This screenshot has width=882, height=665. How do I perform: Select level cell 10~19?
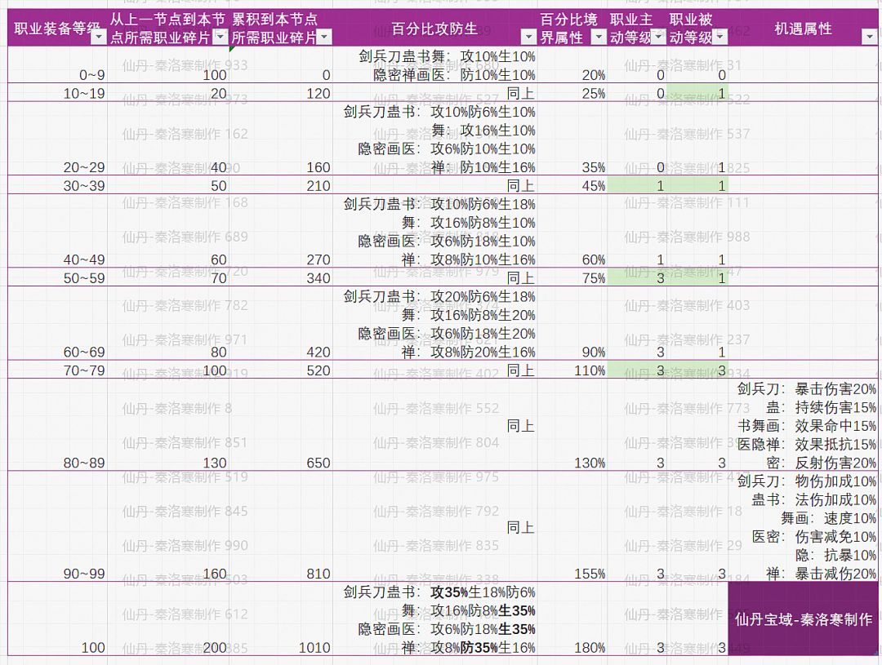57,93
